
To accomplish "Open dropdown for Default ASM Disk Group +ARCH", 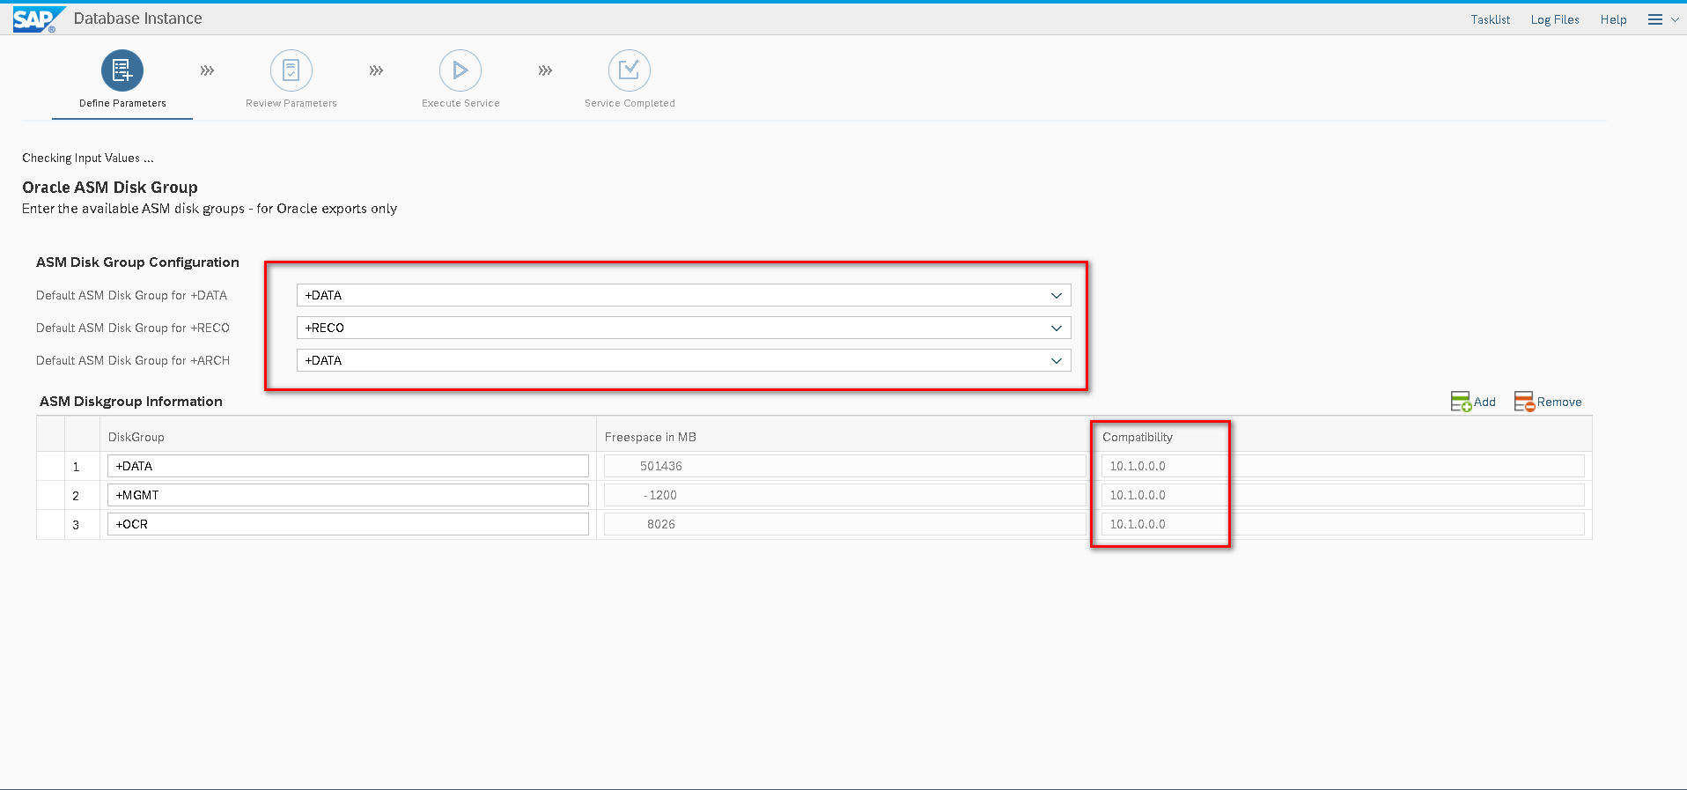I will click(x=1057, y=360).
